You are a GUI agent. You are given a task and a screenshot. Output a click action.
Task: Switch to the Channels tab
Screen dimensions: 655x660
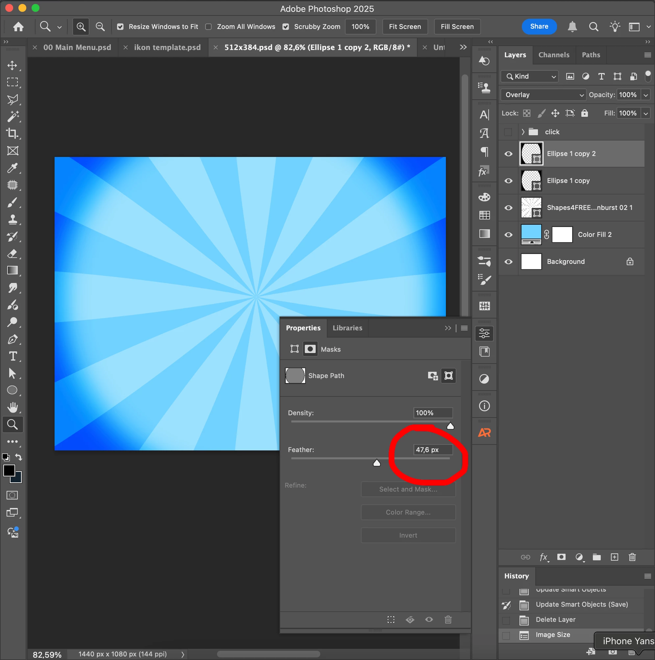coord(554,55)
